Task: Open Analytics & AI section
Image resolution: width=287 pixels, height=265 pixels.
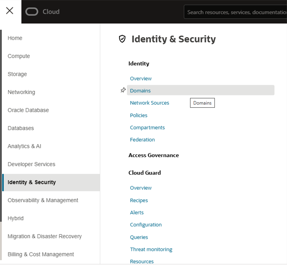Action: [x=24, y=146]
